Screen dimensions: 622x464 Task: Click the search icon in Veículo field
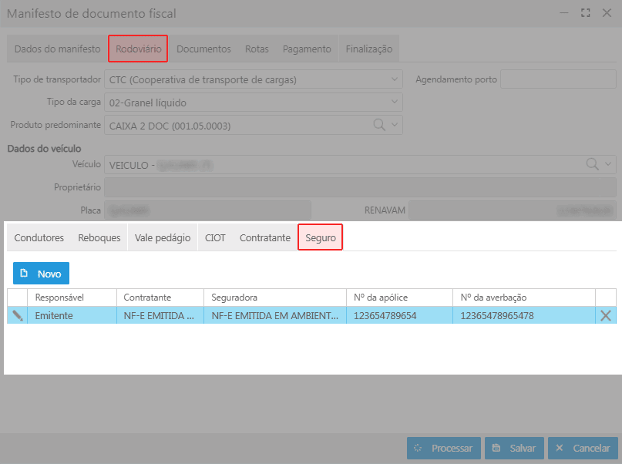[x=592, y=164]
